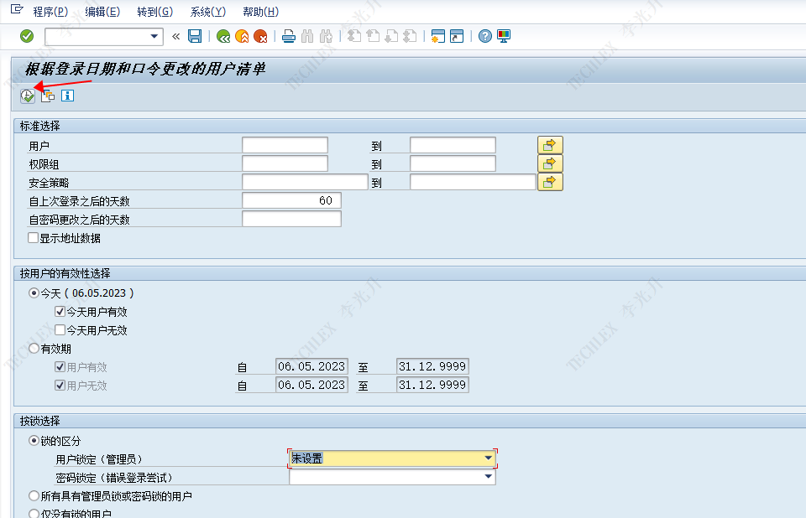Open the 转到(G) menu

pos(154,12)
